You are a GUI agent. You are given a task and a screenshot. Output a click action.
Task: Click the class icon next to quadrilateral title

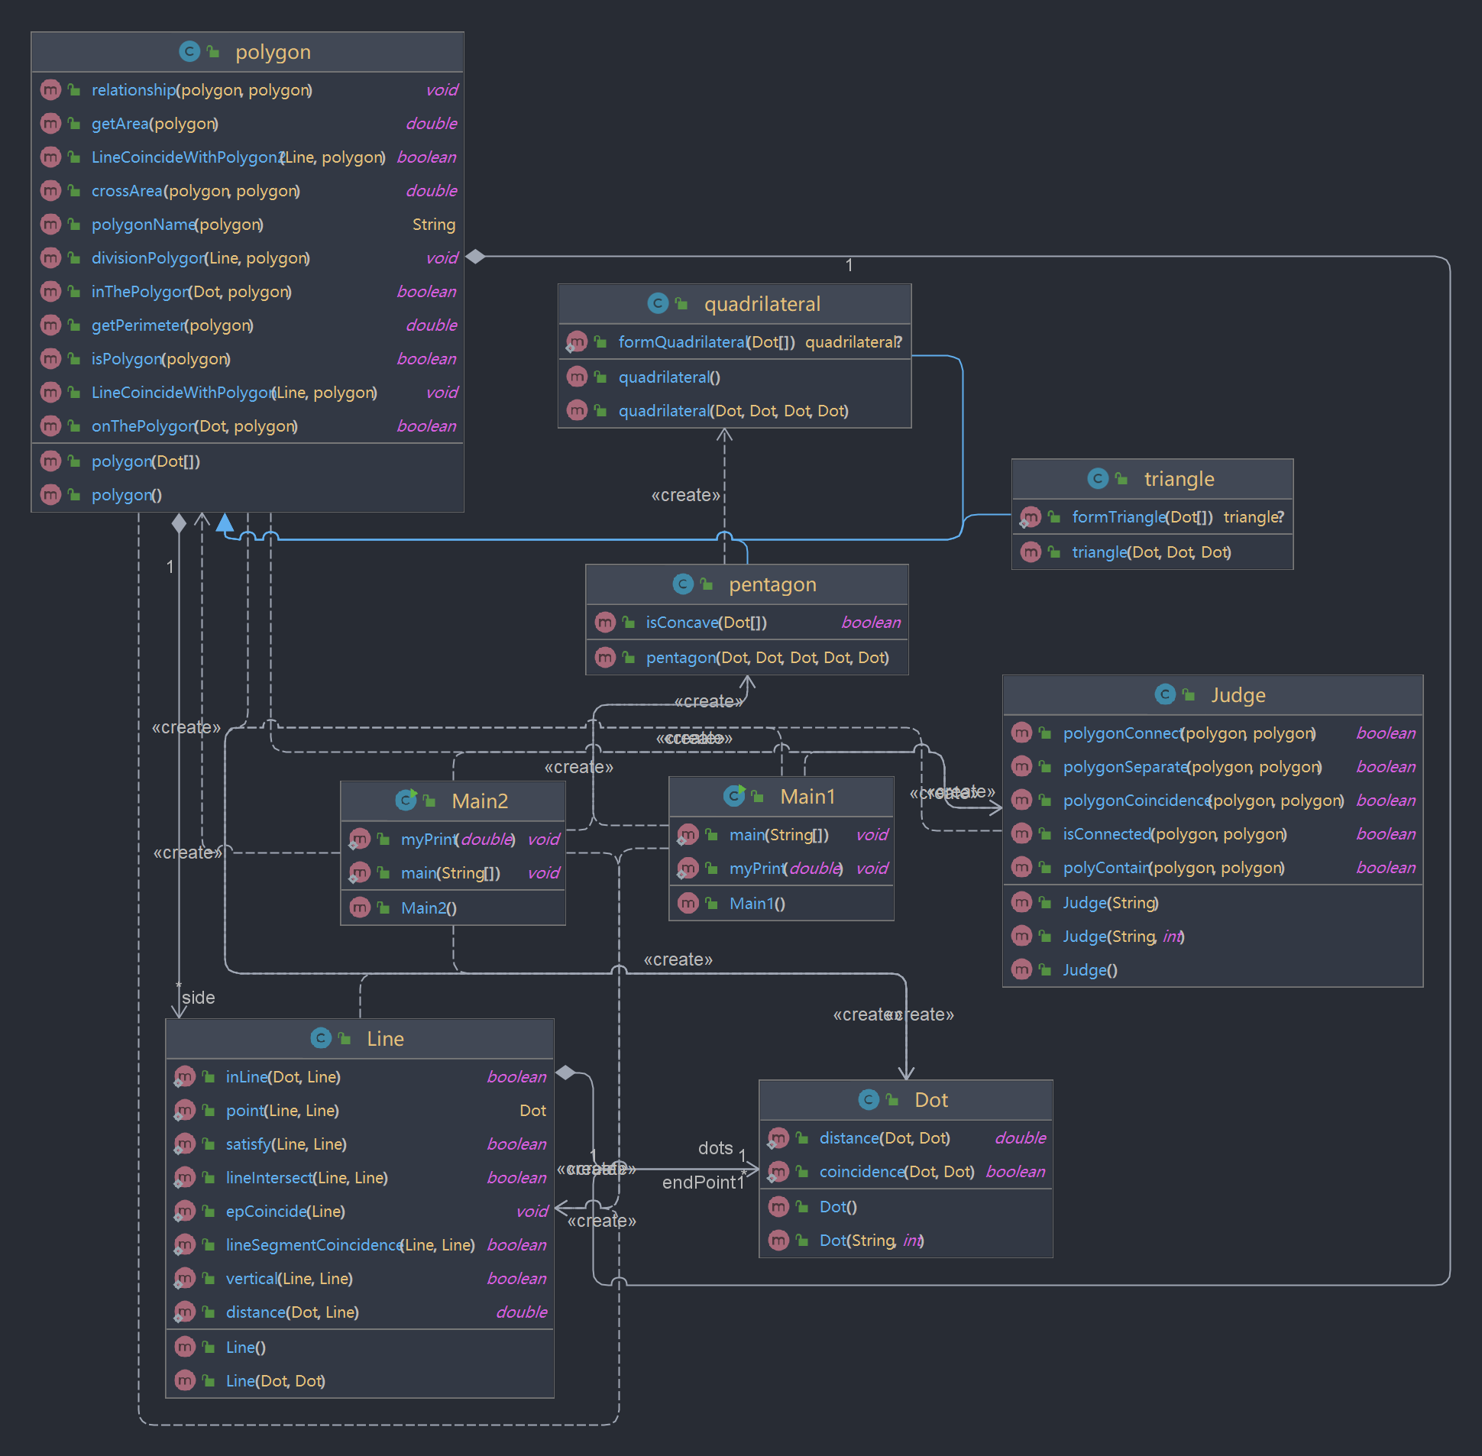tap(658, 303)
